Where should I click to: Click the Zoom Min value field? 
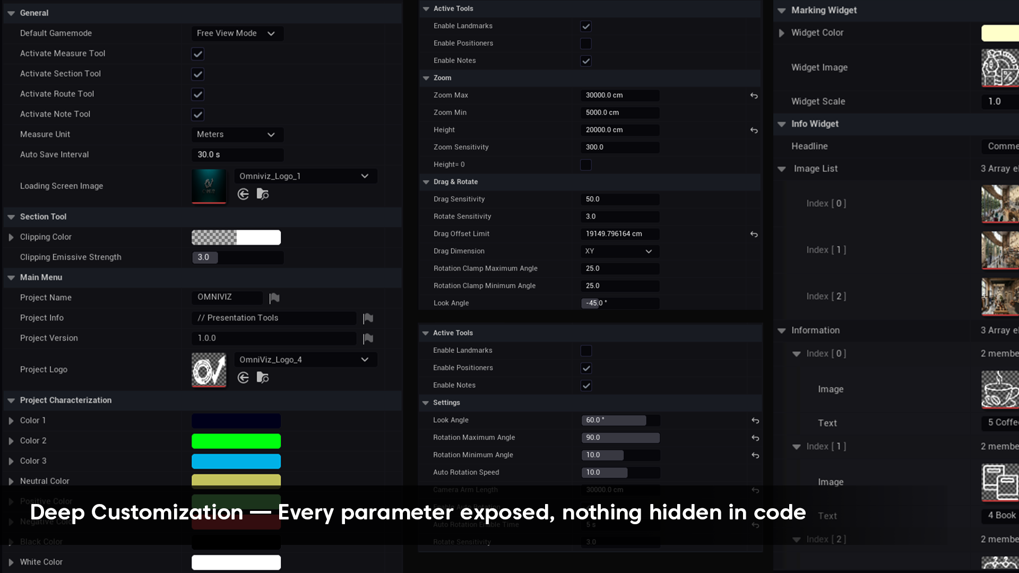(x=620, y=112)
